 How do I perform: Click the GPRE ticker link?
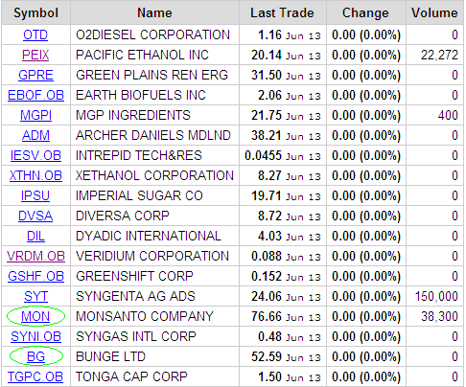click(35, 75)
